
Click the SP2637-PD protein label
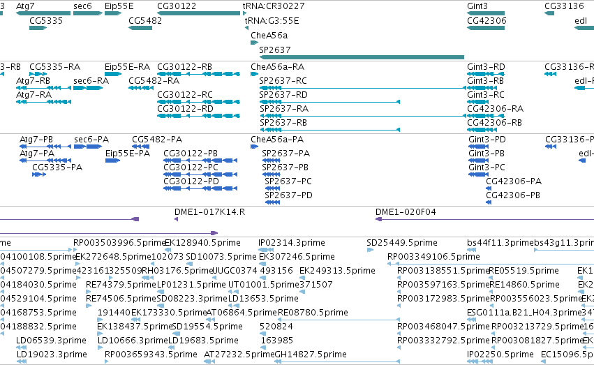coord(289,195)
